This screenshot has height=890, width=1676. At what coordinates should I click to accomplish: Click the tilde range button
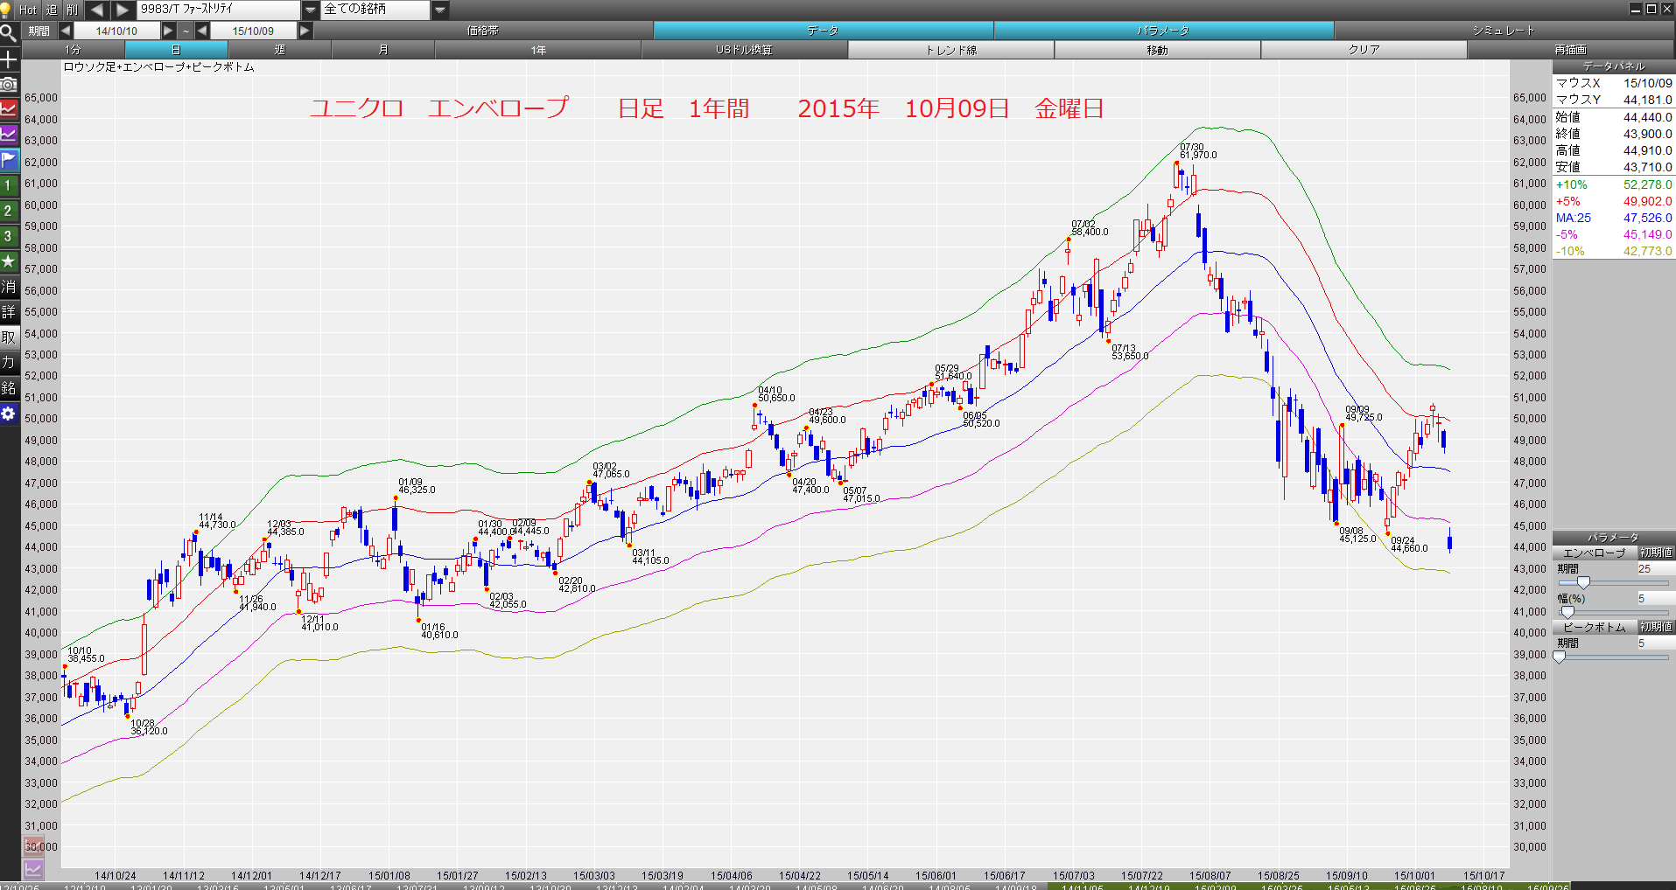[x=186, y=31]
